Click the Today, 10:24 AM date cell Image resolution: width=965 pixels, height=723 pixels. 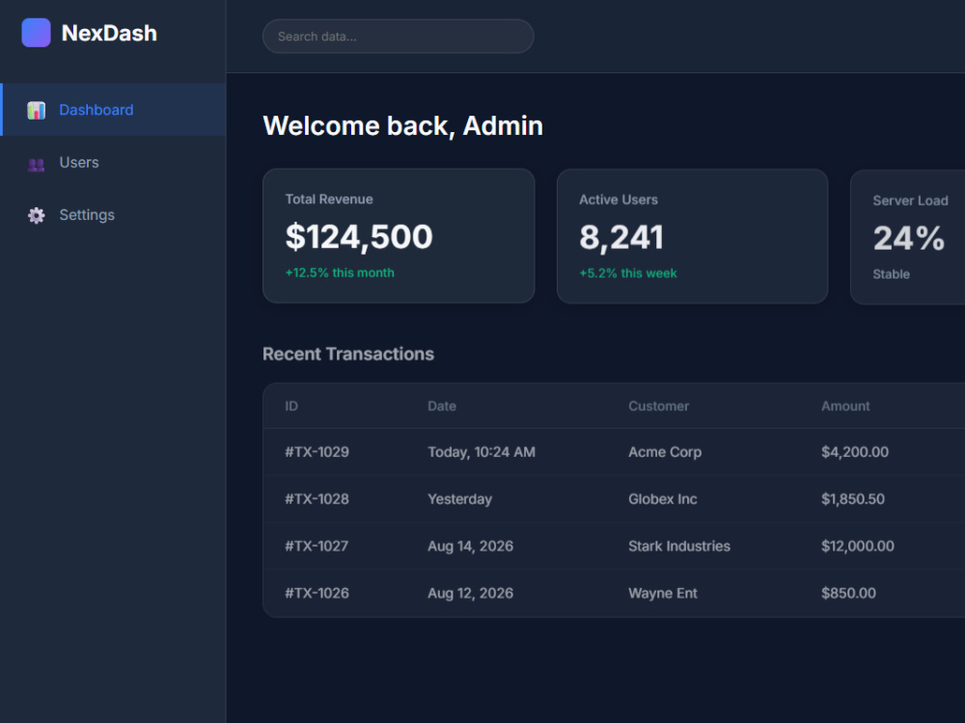[x=482, y=452]
